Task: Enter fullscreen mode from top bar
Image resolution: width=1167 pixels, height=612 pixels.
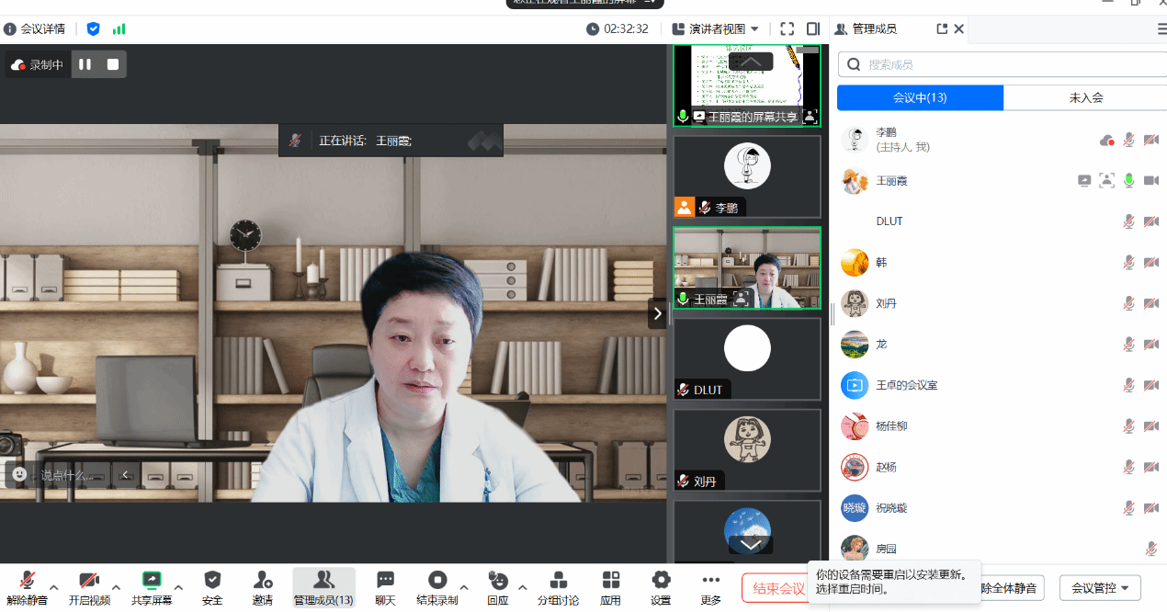Action: coord(787,28)
